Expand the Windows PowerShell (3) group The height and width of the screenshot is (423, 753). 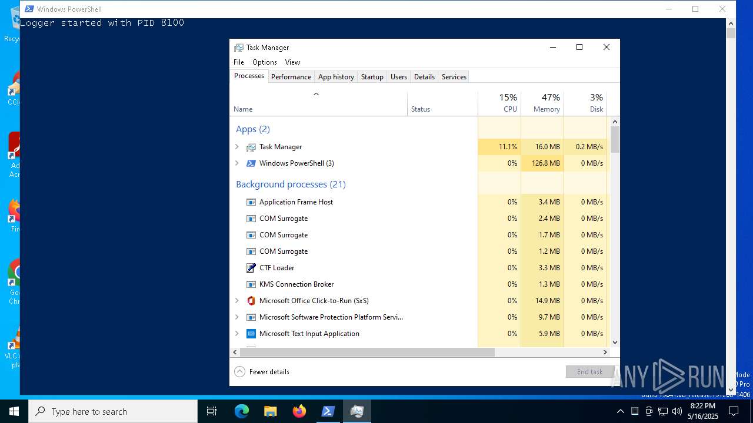[237, 163]
